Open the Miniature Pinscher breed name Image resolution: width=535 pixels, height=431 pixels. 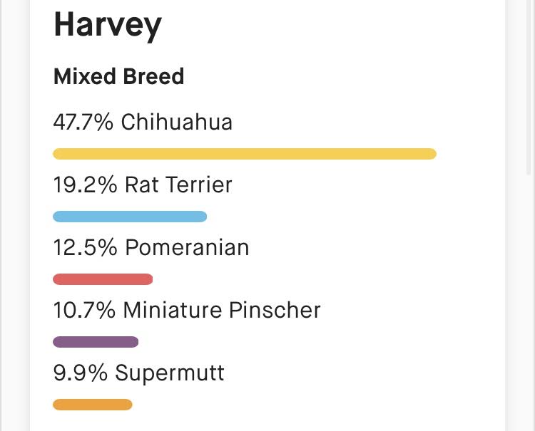click(222, 310)
